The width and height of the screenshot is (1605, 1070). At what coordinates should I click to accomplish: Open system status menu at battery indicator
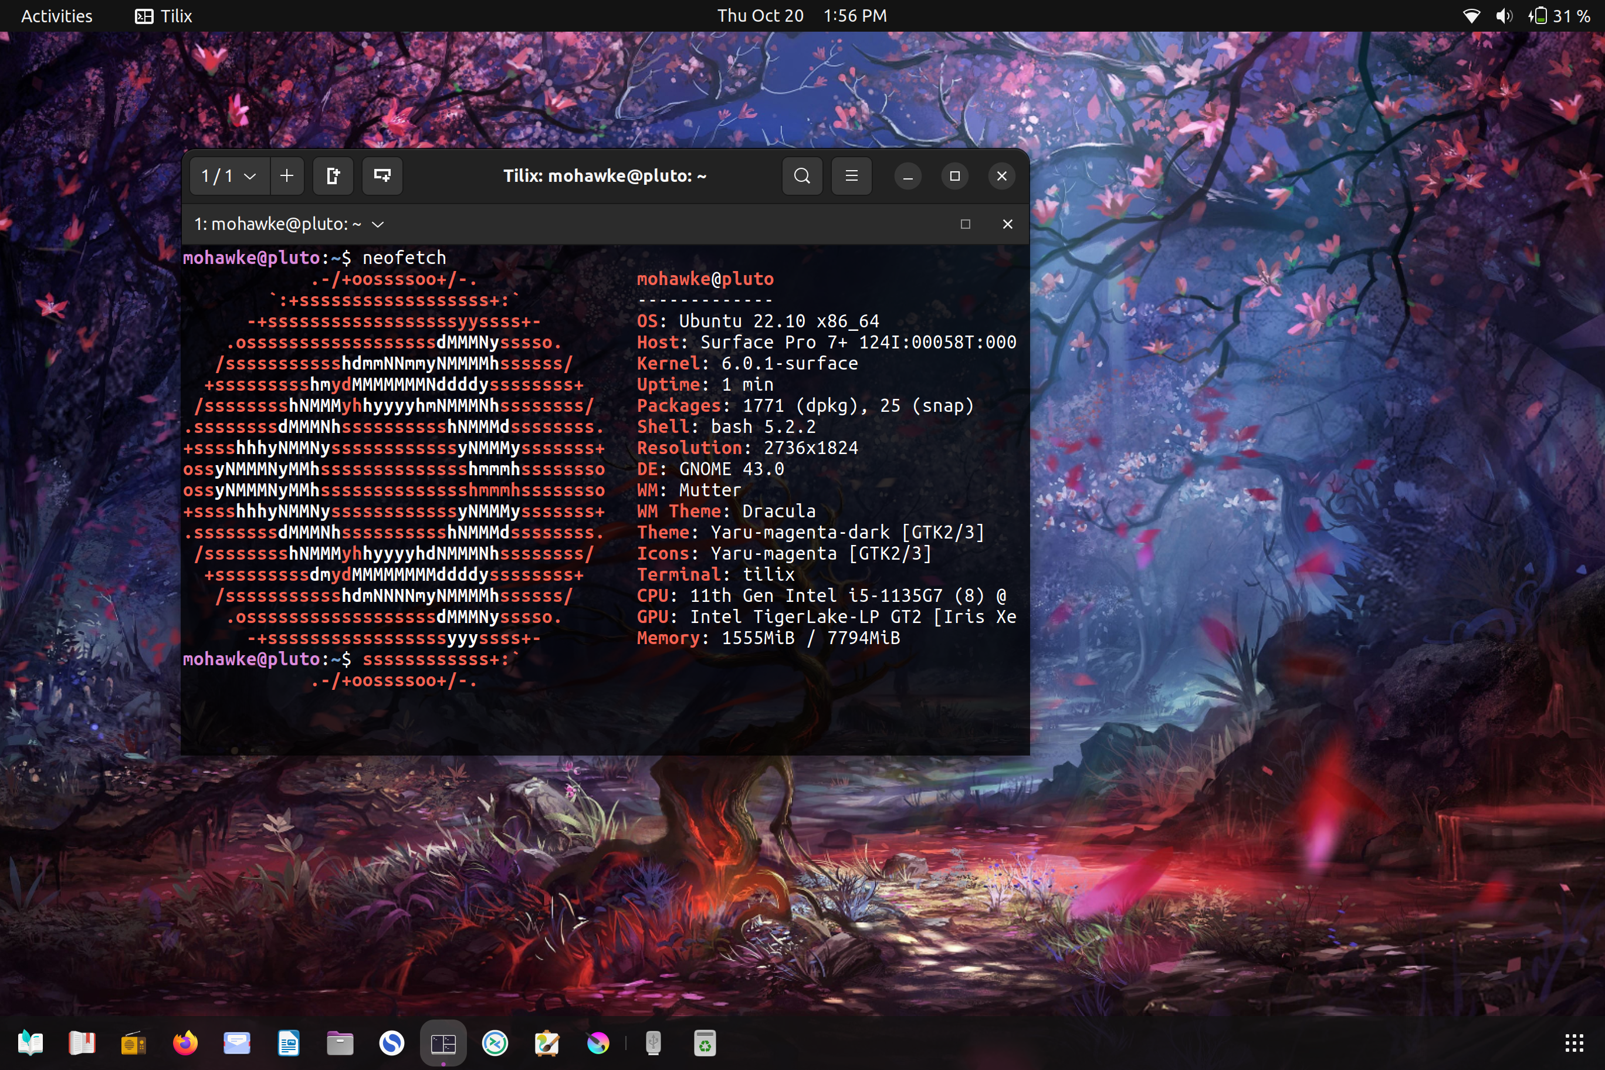coord(1559,16)
